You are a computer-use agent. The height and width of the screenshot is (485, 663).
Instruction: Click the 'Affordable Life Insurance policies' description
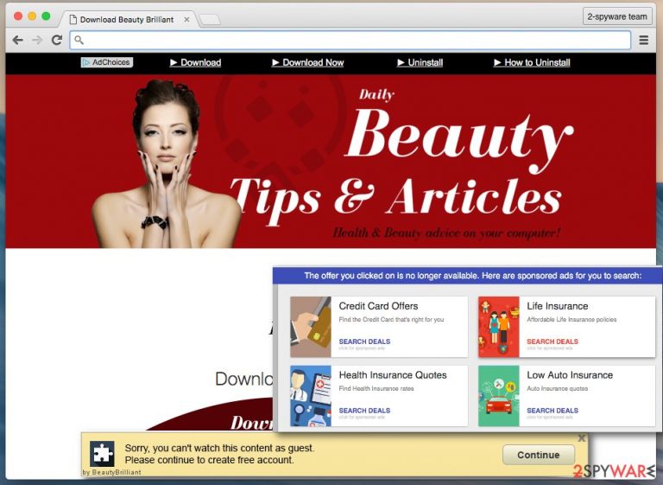coord(571,320)
